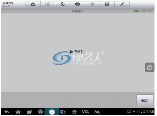Image resolution: width=157 pixels, height=116 pixels.
Task: Open vehicle diagnostics car icon
Action: coord(97,112)
